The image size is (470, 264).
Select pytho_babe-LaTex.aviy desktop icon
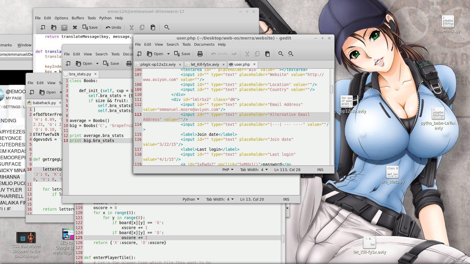(x=438, y=119)
